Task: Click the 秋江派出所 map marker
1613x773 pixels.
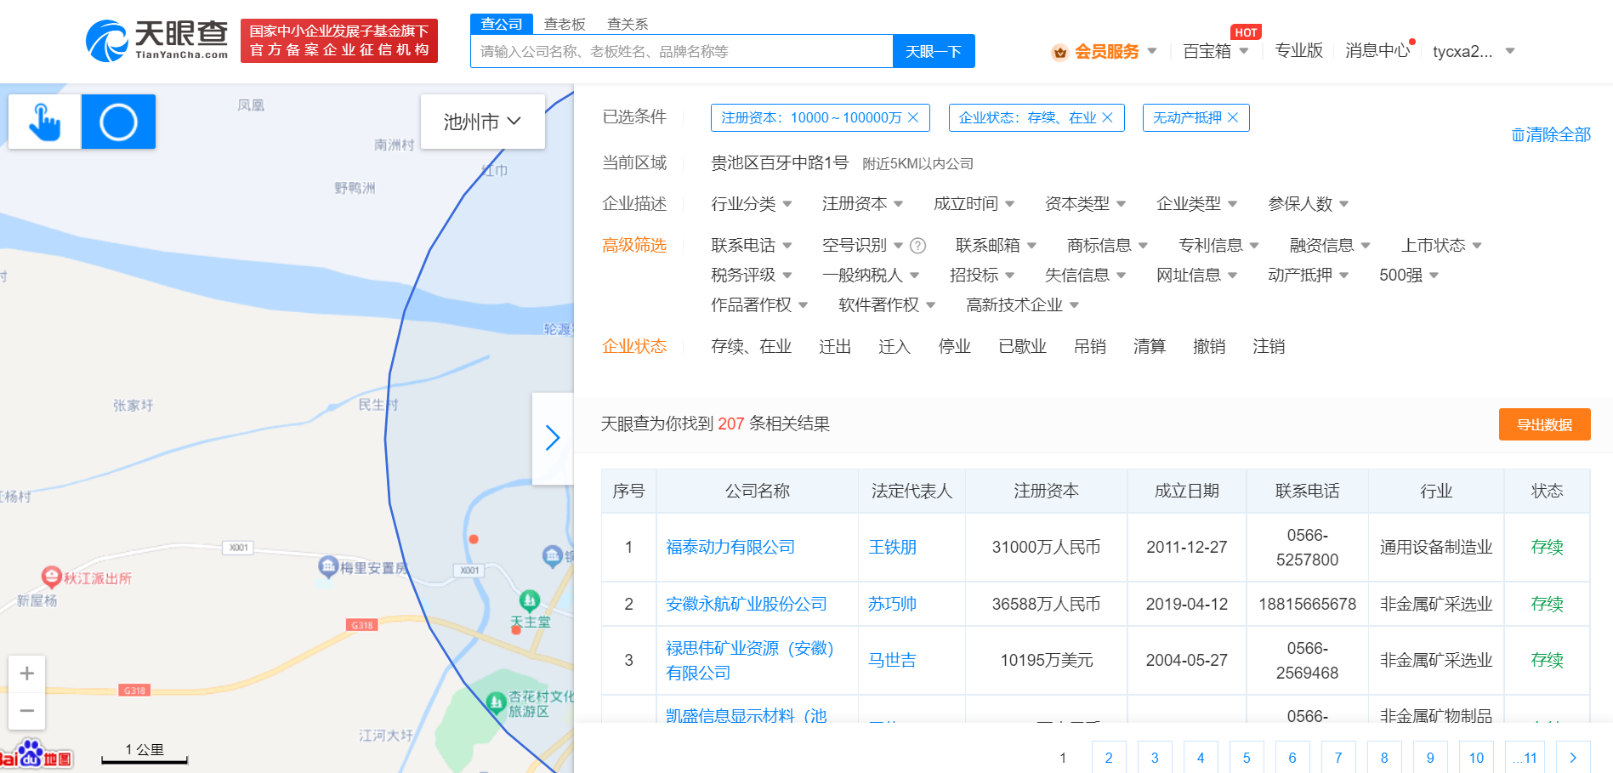Action: pos(51,577)
